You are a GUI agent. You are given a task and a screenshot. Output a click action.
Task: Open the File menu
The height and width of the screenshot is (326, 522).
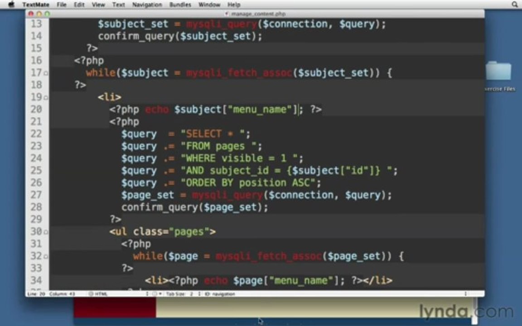point(62,5)
